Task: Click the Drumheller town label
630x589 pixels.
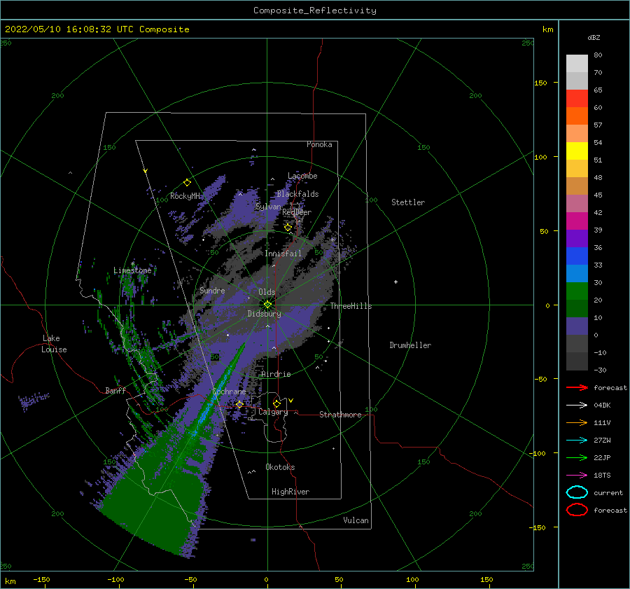Action: pyautogui.click(x=410, y=345)
